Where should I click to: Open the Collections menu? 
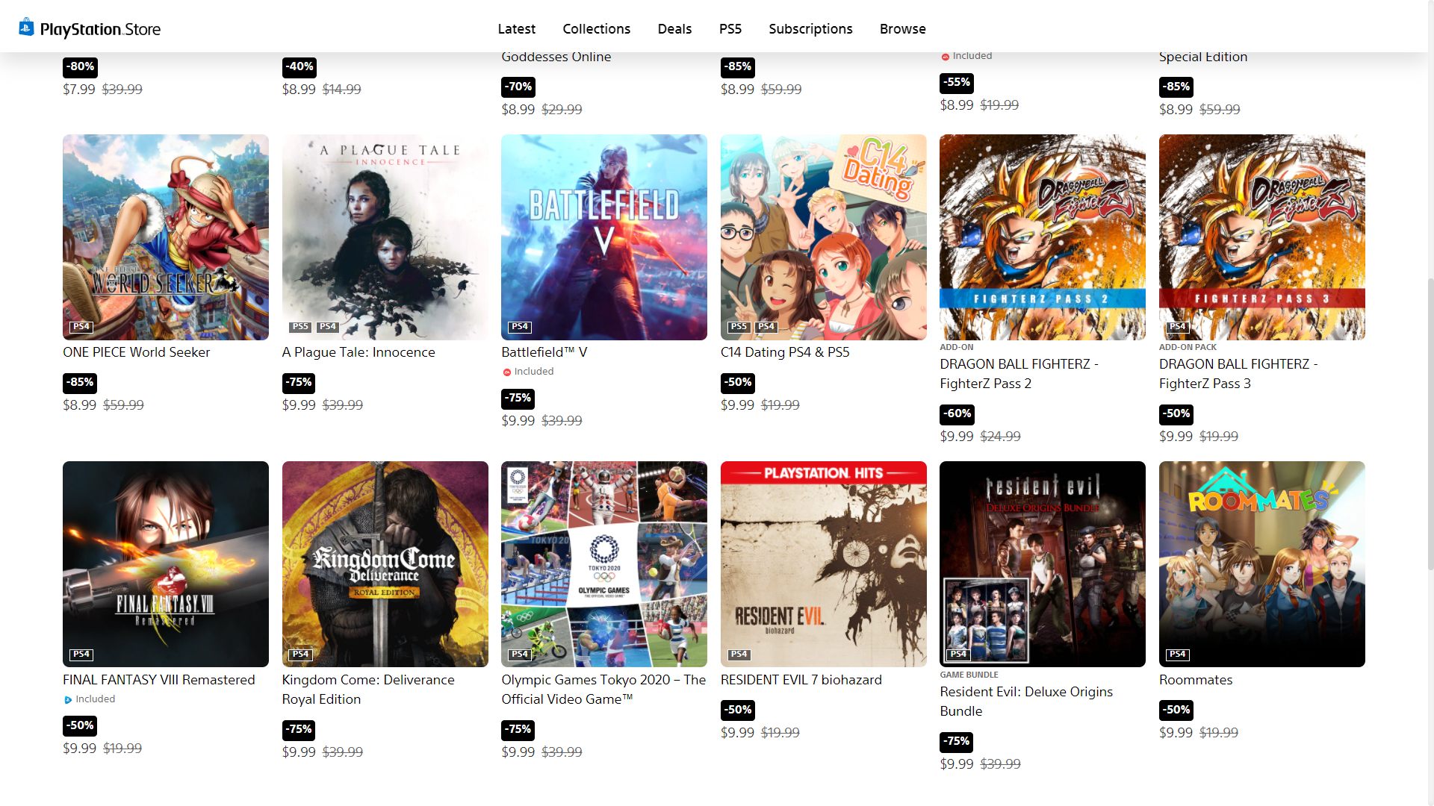coord(596,28)
